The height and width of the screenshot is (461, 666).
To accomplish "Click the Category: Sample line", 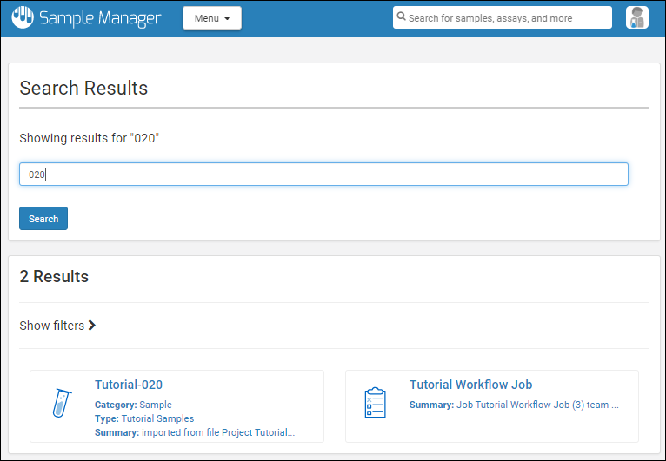I will pyautogui.click(x=133, y=405).
